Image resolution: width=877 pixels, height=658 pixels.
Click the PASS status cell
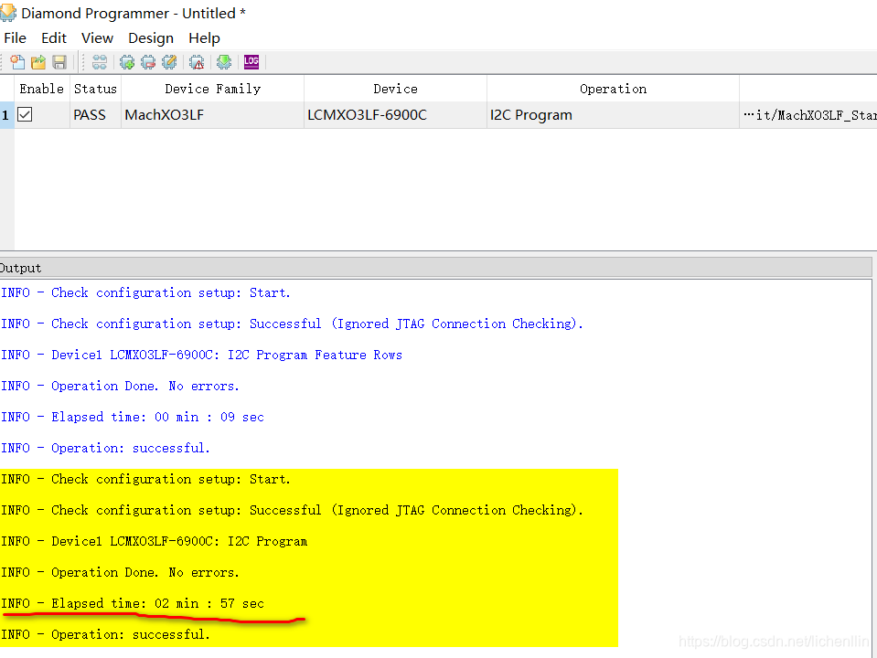[96, 115]
